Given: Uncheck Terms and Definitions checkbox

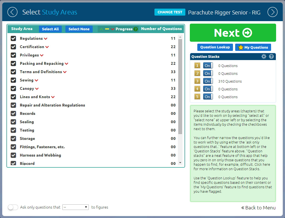Looking at the screenshot, I should pos(13,72).
